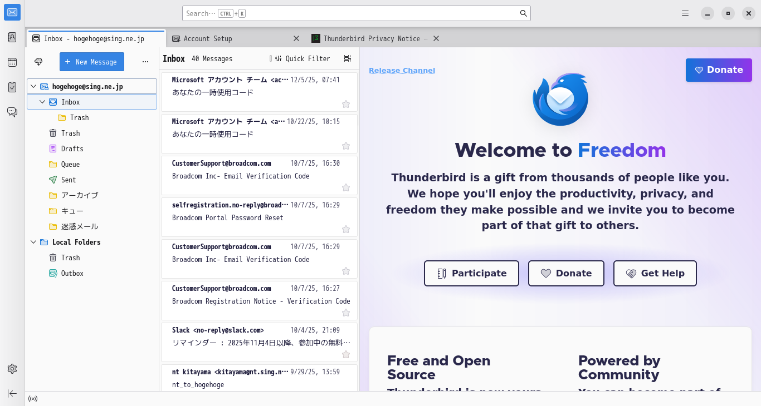Open the Broadcom Portal Password Reset message
The image size is (761, 406).
click(259, 217)
